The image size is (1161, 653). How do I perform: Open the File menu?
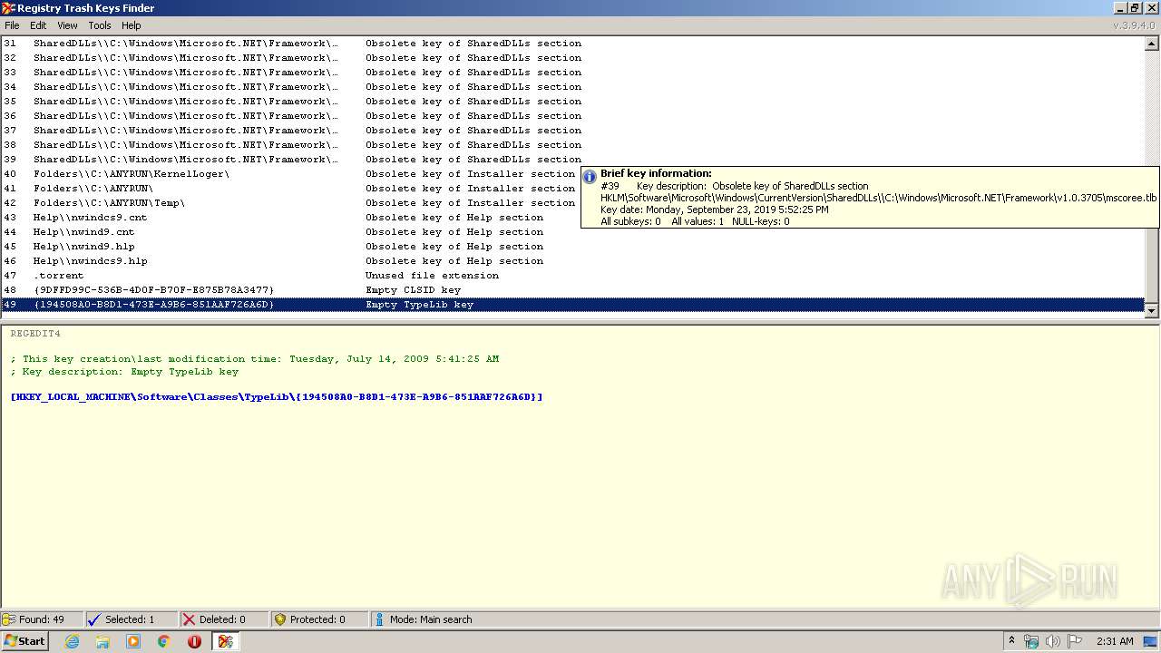pos(12,25)
